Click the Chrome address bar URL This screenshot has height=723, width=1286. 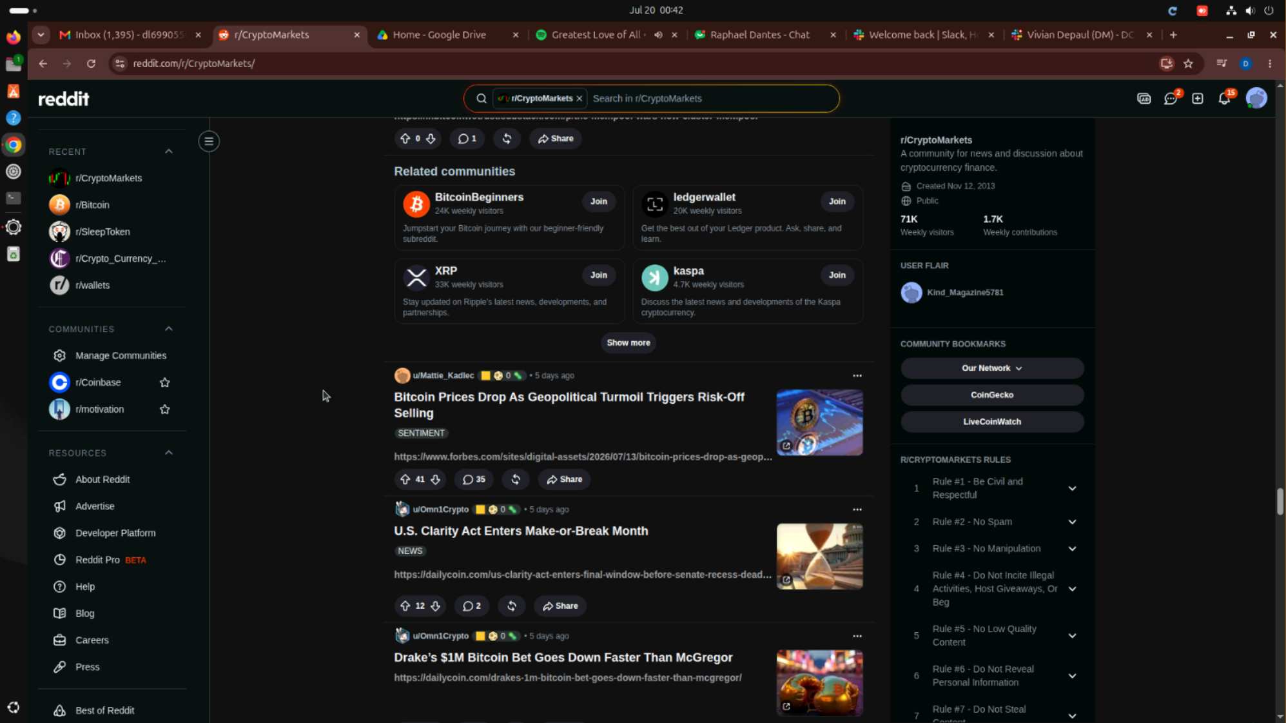(193, 63)
